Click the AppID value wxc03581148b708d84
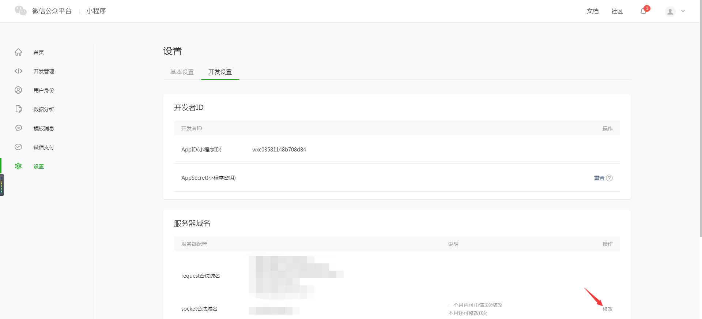This screenshot has height=319, width=702. point(279,150)
